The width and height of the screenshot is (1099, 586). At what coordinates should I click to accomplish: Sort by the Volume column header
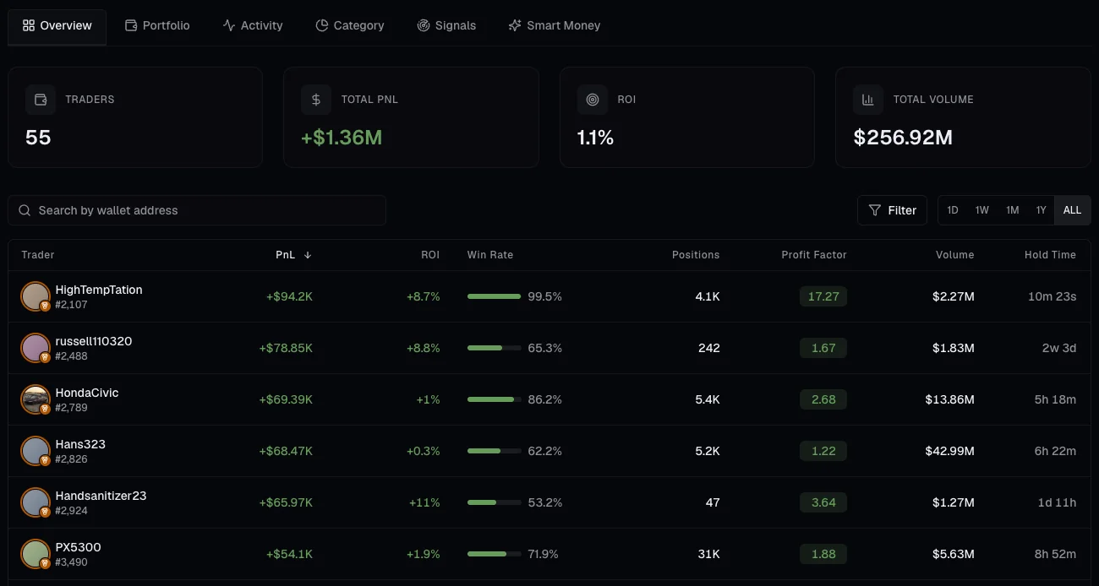[x=955, y=255]
